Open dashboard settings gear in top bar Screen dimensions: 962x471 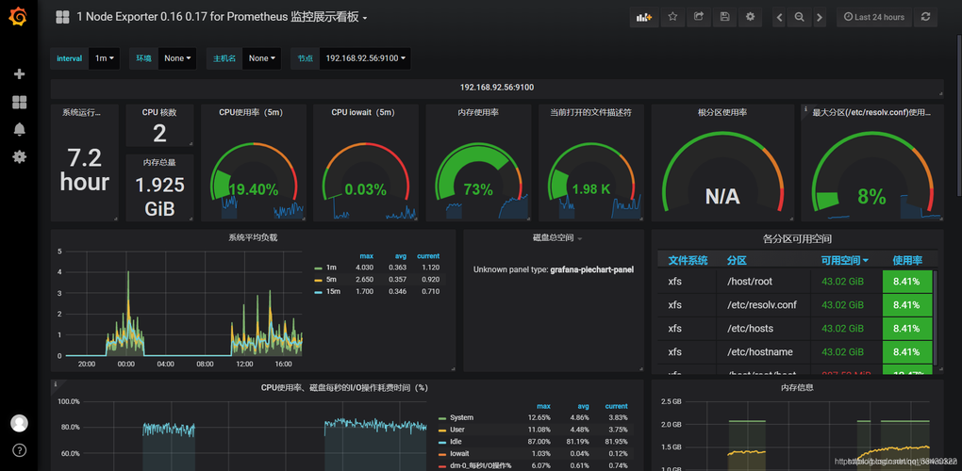pos(751,17)
